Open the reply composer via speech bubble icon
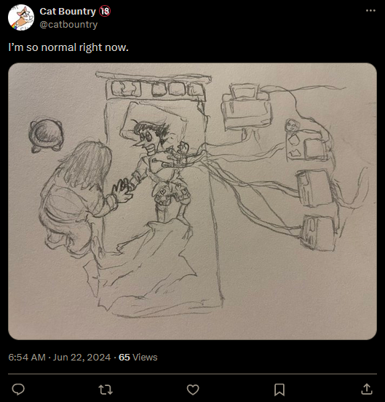The height and width of the screenshot is (402, 385). pyautogui.click(x=18, y=390)
